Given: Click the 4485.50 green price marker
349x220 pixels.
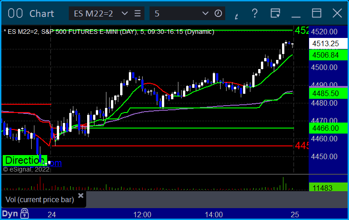Looking at the screenshot, I should (x=328, y=93).
